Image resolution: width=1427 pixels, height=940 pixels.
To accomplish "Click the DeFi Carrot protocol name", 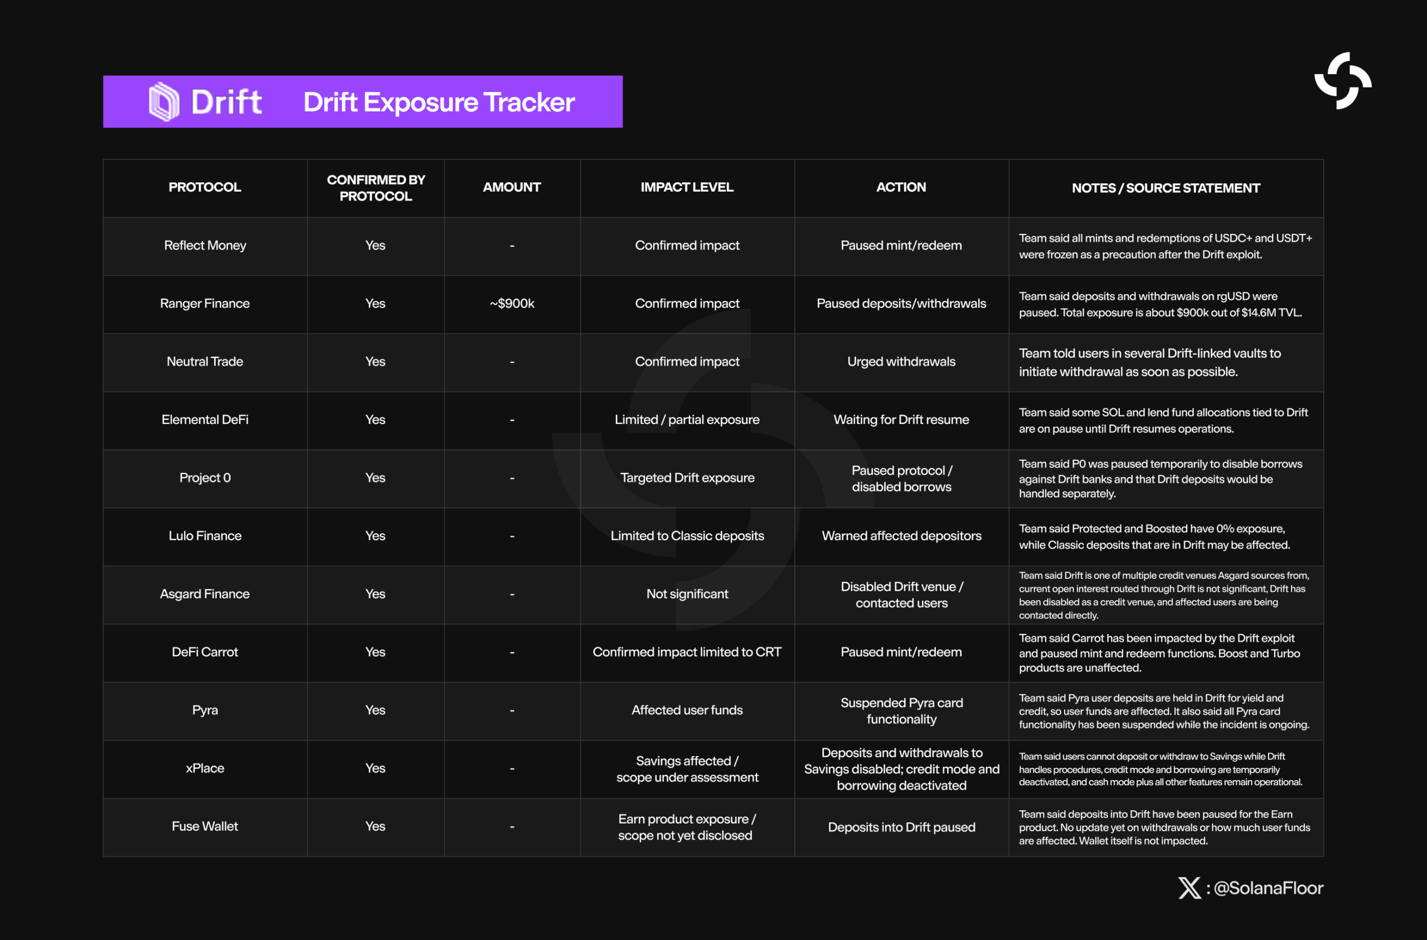I will [x=205, y=652].
